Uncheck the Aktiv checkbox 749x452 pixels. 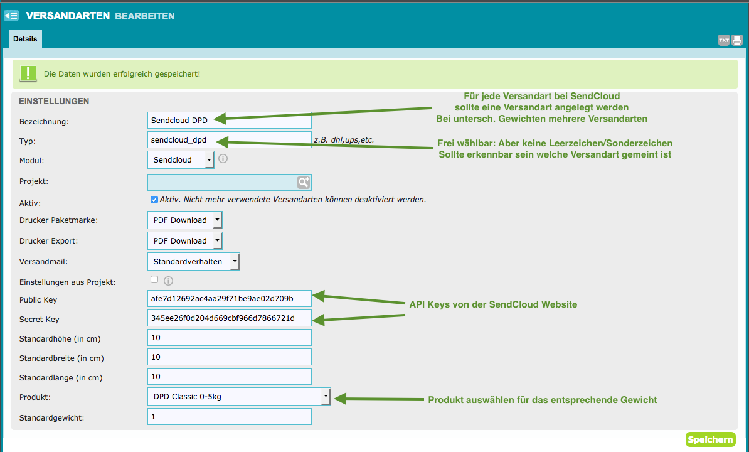(x=154, y=200)
